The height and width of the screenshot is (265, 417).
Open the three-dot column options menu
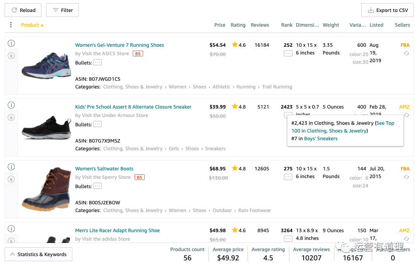point(11,25)
